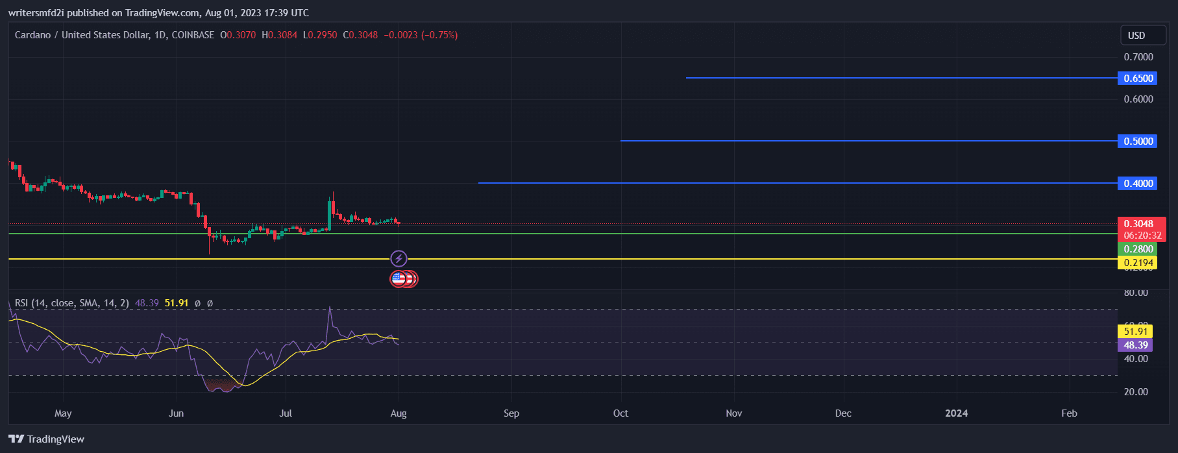Screen dimensions: 1178x453
Task: Click the TradingView logo
Action: [47, 439]
